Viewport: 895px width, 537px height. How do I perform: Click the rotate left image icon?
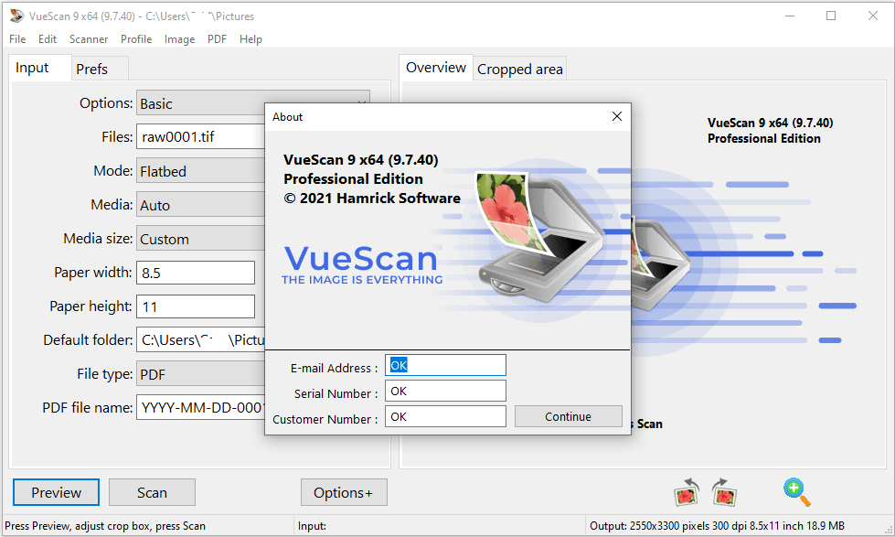coord(687,492)
